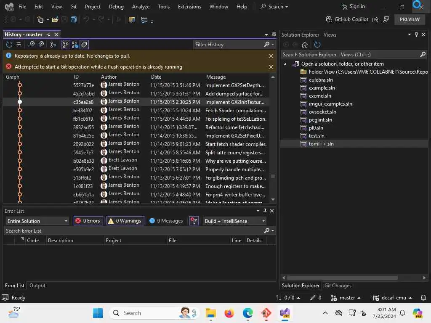Screen dimensions: 431x323
Task: Open the Debug menu
Action: click(x=116, y=7)
